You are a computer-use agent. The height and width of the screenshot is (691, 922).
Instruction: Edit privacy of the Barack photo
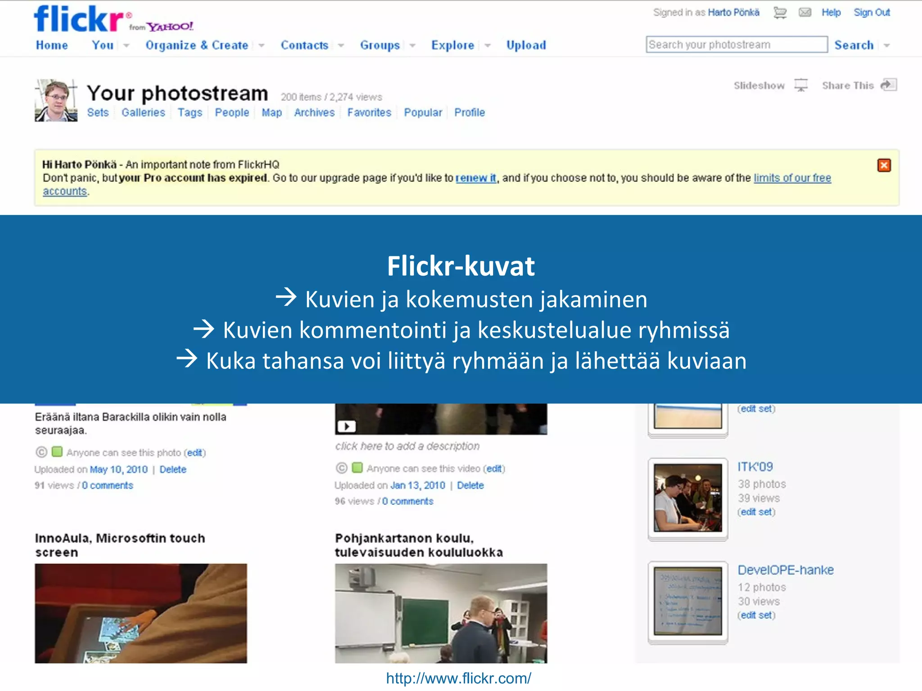[194, 453]
